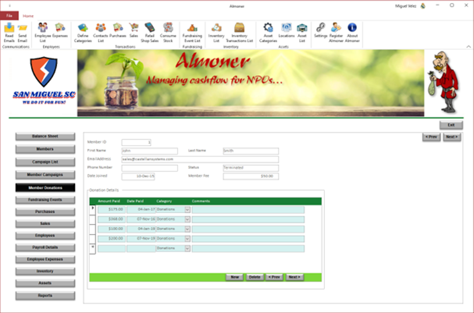This screenshot has width=474, height=313.
Task: Click Prev in the donation details bar
Action: (274, 277)
